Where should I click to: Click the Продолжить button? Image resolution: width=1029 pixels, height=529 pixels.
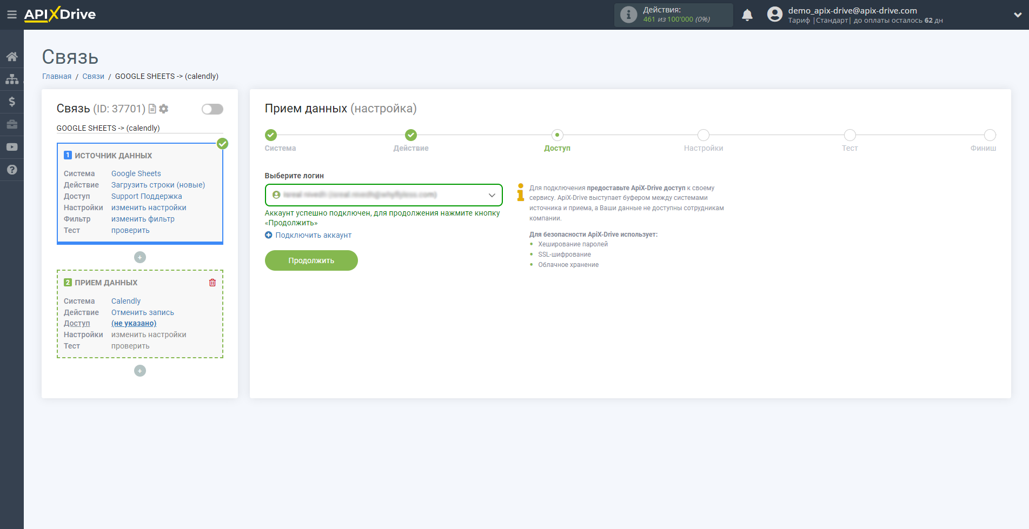(311, 260)
